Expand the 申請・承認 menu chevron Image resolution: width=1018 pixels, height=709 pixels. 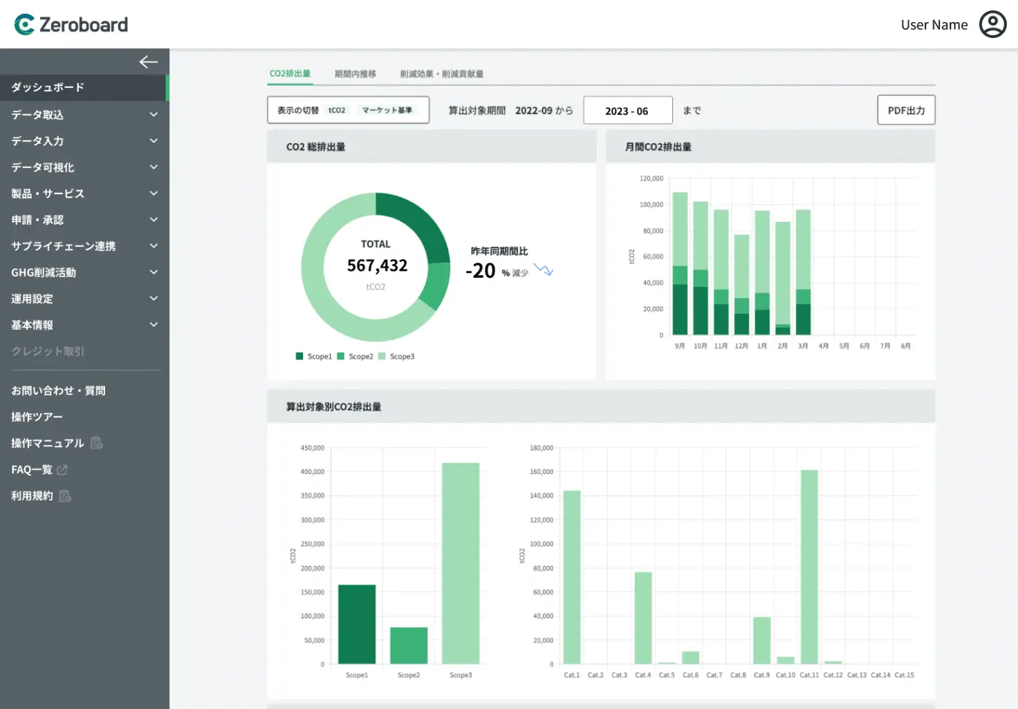(x=154, y=220)
